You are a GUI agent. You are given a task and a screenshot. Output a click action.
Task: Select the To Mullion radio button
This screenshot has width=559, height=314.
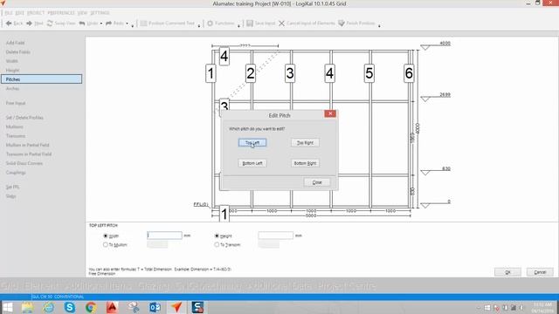(x=106, y=244)
